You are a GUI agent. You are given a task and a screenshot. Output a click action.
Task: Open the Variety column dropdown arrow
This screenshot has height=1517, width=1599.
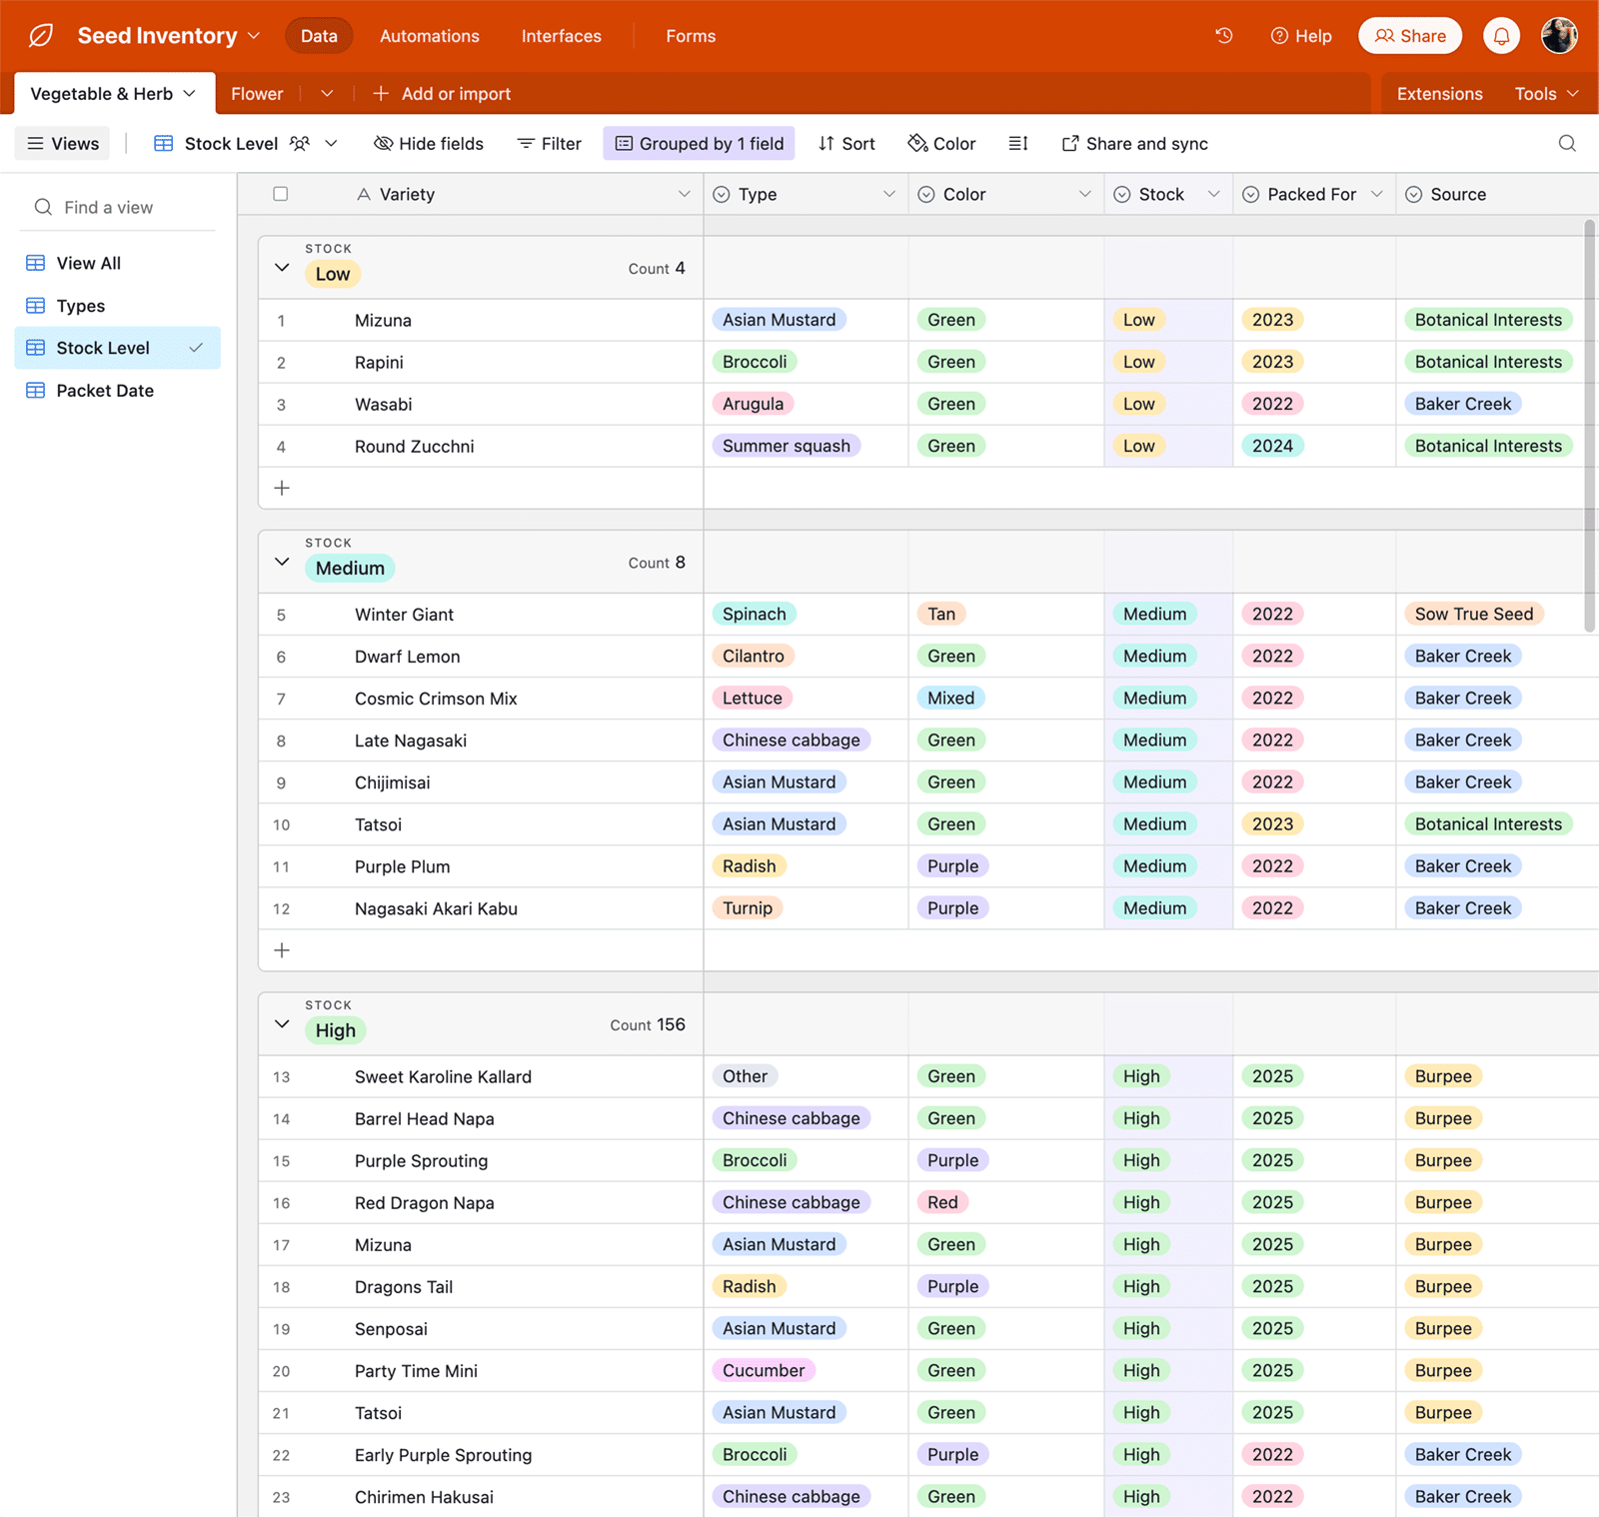pyautogui.click(x=684, y=194)
